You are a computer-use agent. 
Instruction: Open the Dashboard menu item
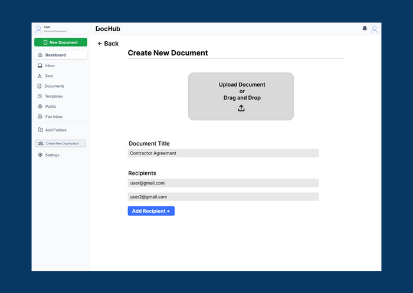coord(61,55)
